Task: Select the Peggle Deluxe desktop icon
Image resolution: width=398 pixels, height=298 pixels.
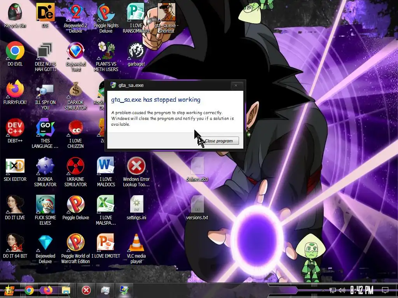Action: 75,204
